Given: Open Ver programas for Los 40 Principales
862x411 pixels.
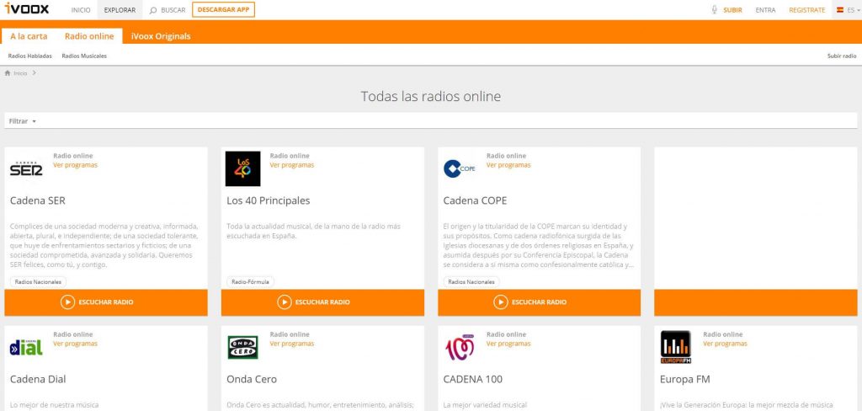Looking at the screenshot, I should [x=292, y=165].
